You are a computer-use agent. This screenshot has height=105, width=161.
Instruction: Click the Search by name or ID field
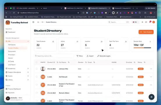pyautogui.click(x=54, y=56)
